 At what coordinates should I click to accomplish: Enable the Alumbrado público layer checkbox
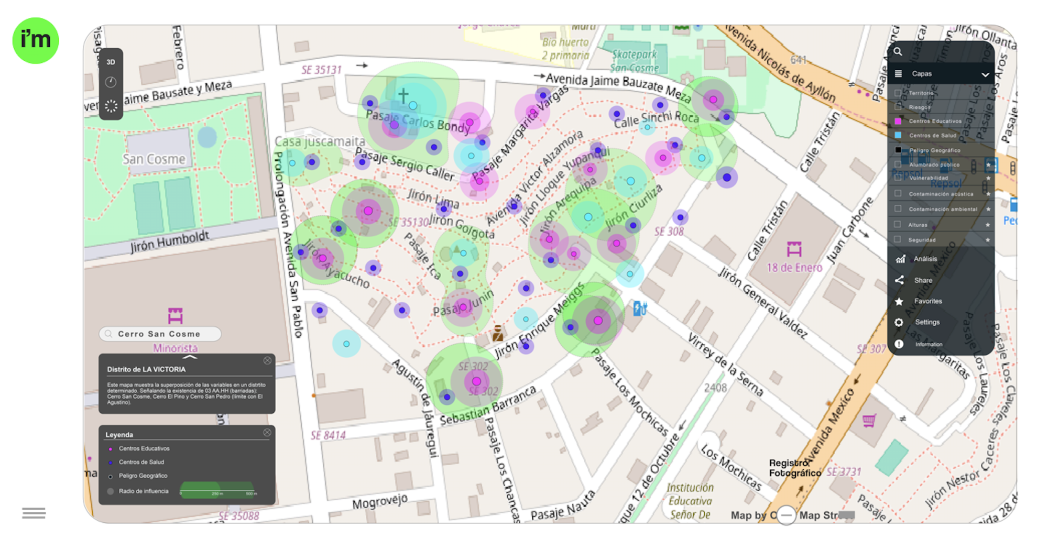pos(898,164)
